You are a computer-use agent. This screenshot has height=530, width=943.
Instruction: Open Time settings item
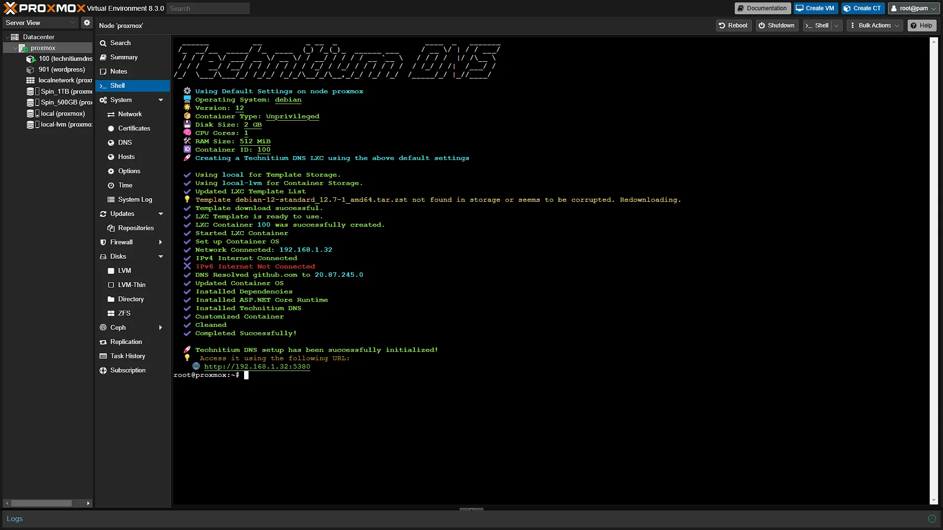[133, 185]
